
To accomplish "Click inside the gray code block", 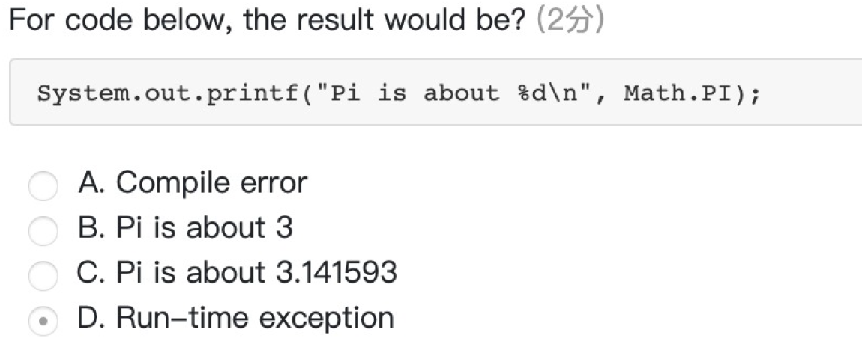I will [x=435, y=92].
